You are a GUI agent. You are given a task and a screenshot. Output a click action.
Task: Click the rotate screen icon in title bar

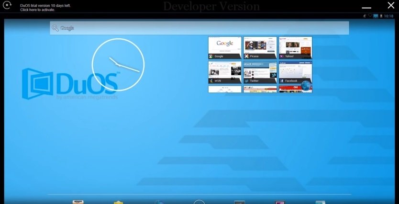click(7, 5)
